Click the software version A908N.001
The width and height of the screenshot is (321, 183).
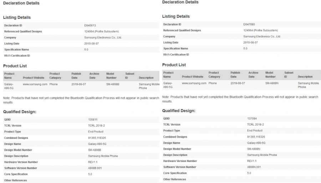(x=254, y=167)
